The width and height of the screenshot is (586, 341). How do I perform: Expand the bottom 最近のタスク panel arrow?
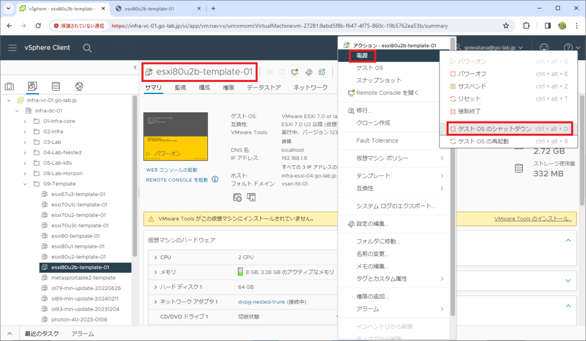(10, 334)
